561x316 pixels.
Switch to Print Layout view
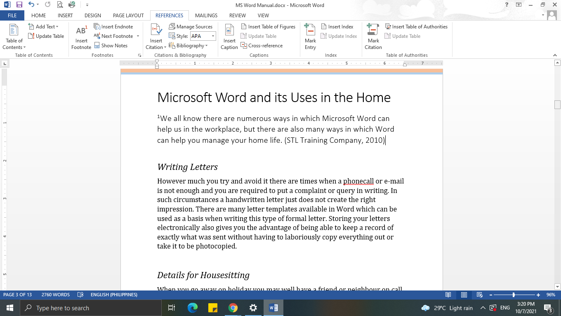click(464, 295)
